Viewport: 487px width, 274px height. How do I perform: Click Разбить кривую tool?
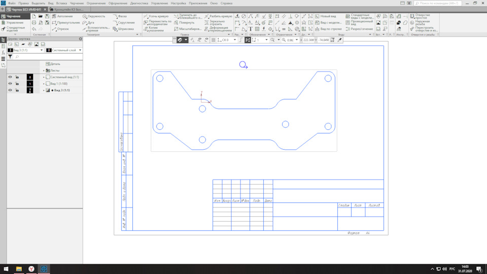tap(218, 16)
